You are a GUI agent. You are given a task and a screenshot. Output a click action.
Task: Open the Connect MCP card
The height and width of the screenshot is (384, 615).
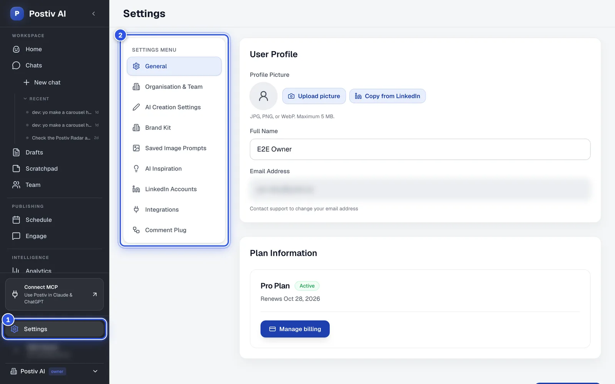[x=54, y=294]
